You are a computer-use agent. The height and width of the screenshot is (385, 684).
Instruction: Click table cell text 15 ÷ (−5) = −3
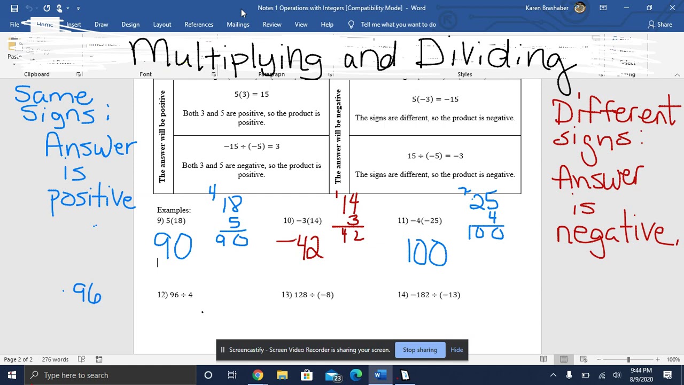(x=435, y=156)
